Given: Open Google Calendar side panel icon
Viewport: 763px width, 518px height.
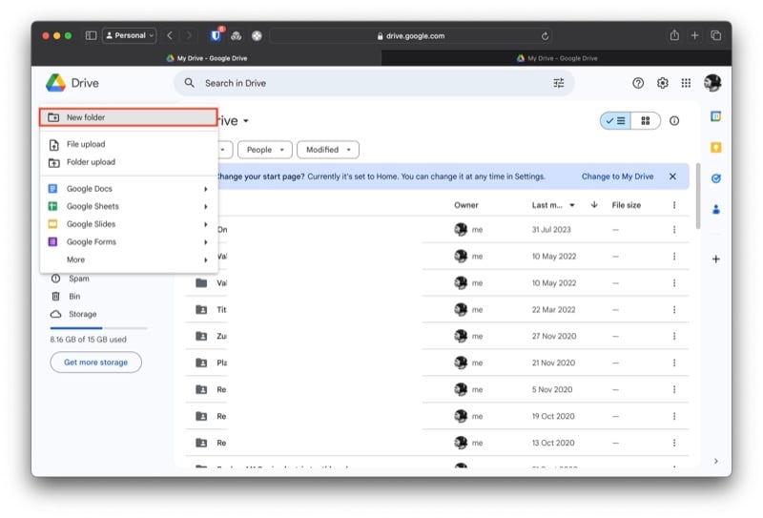Looking at the screenshot, I should click(x=716, y=116).
